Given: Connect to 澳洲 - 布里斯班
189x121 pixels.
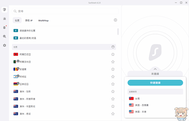Looking at the screenshot, I should (x=64, y=106).
